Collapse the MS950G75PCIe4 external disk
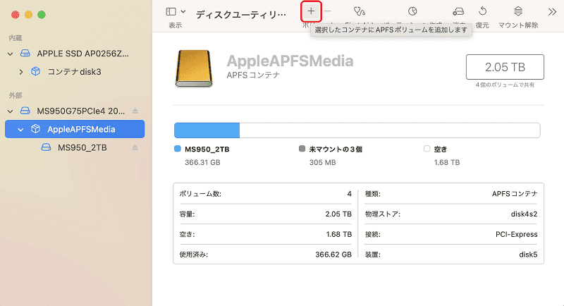The width and height of the screenshot is (564, 306). pos(11,111)
